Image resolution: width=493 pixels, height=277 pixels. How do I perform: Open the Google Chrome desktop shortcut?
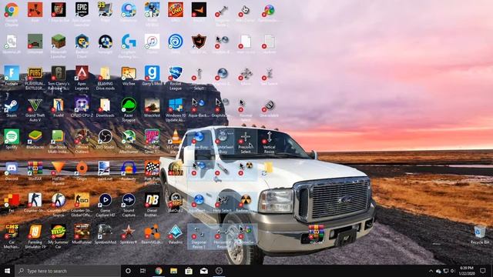12,10
